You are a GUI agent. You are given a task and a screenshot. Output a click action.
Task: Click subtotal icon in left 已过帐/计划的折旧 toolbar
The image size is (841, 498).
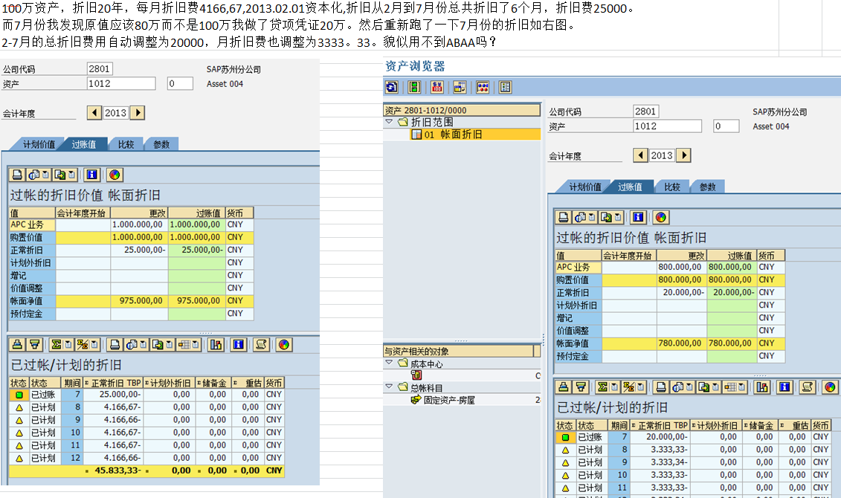pyautogui.click(x=83, y=345)
